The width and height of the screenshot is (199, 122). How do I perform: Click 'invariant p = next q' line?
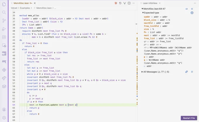pos(39,83)
